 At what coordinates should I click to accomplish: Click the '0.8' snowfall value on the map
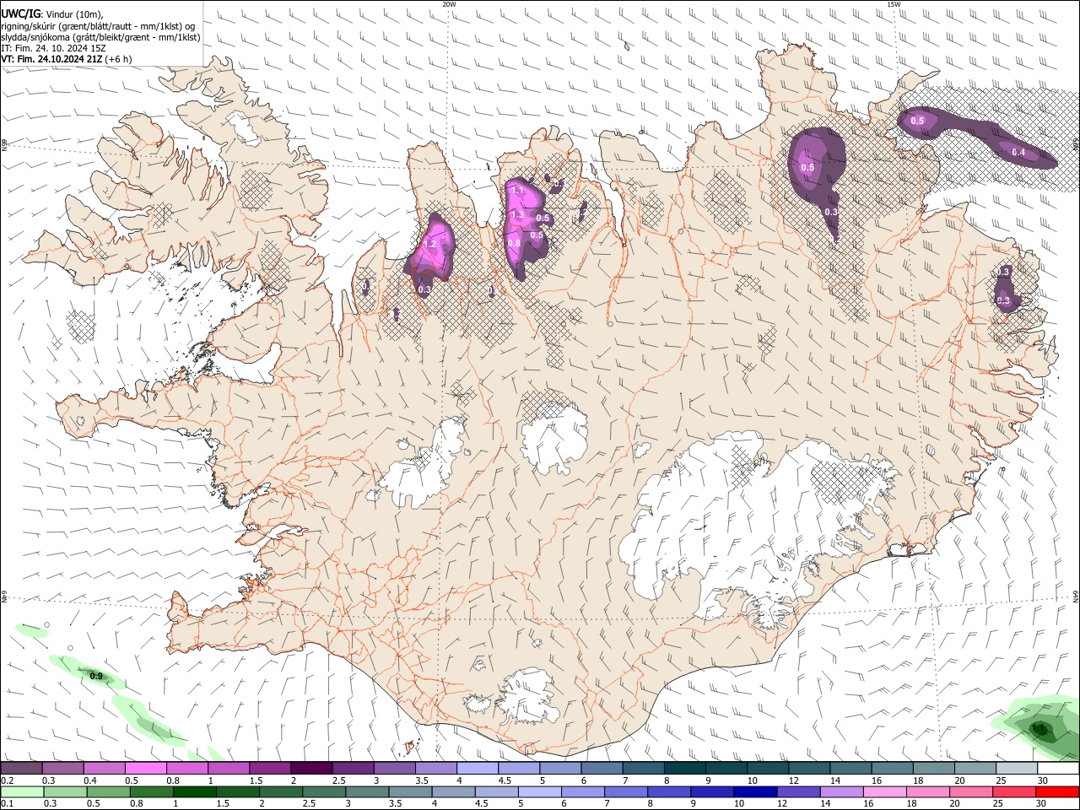(513, 243)
